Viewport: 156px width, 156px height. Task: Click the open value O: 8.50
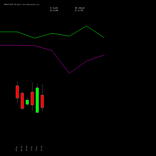54,11
